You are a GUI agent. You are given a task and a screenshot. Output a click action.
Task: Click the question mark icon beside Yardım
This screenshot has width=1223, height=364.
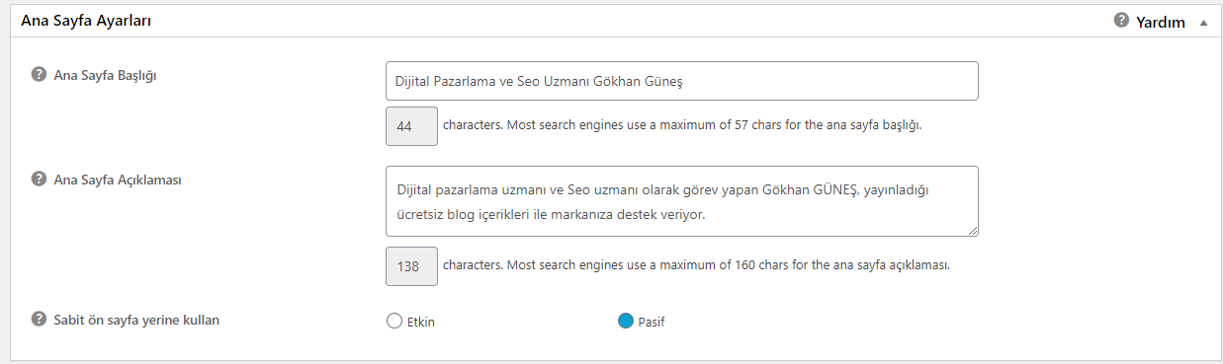pos(1121,20)
